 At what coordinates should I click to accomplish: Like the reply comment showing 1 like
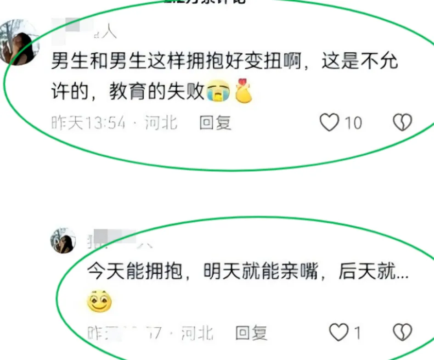coord(338,332)
